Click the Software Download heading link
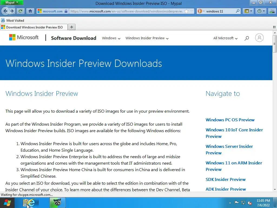The height and width of the screenshot is (208, 277). [x=74, y=38]
